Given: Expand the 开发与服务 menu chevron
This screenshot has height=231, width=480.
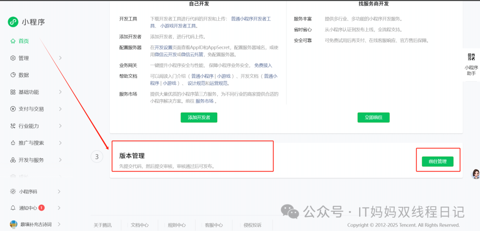Looking at the screenshot, I should [60, 160].
